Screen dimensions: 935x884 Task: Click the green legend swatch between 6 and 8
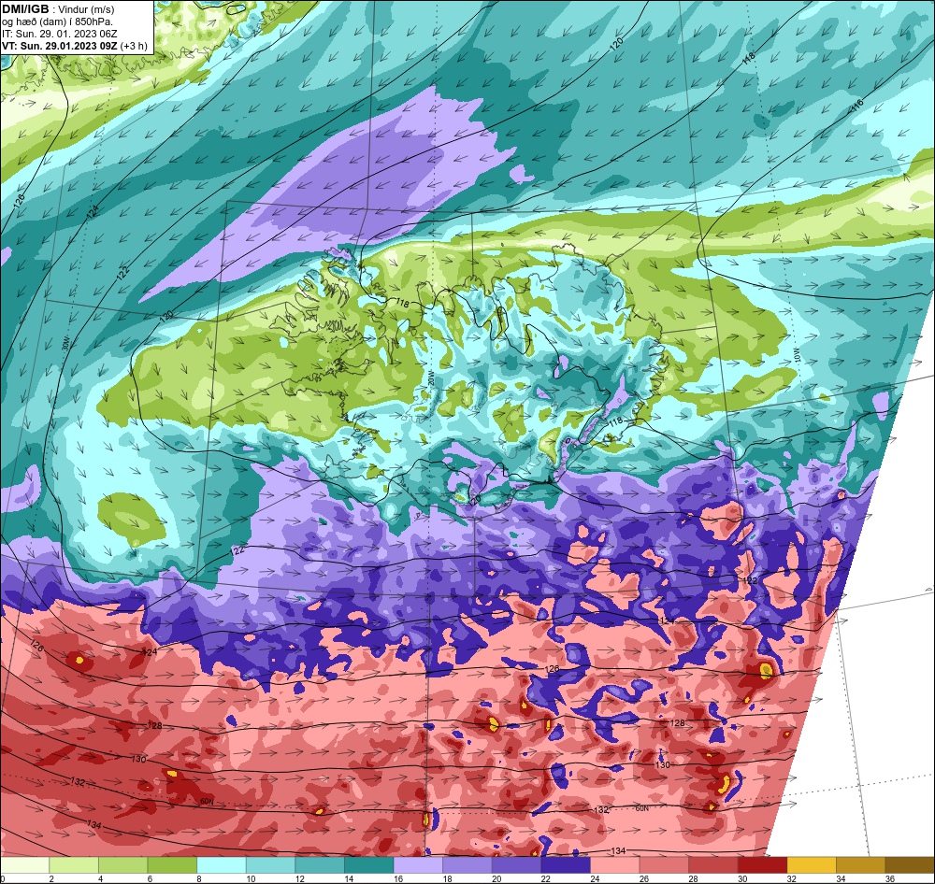click(x=172, y=865)
